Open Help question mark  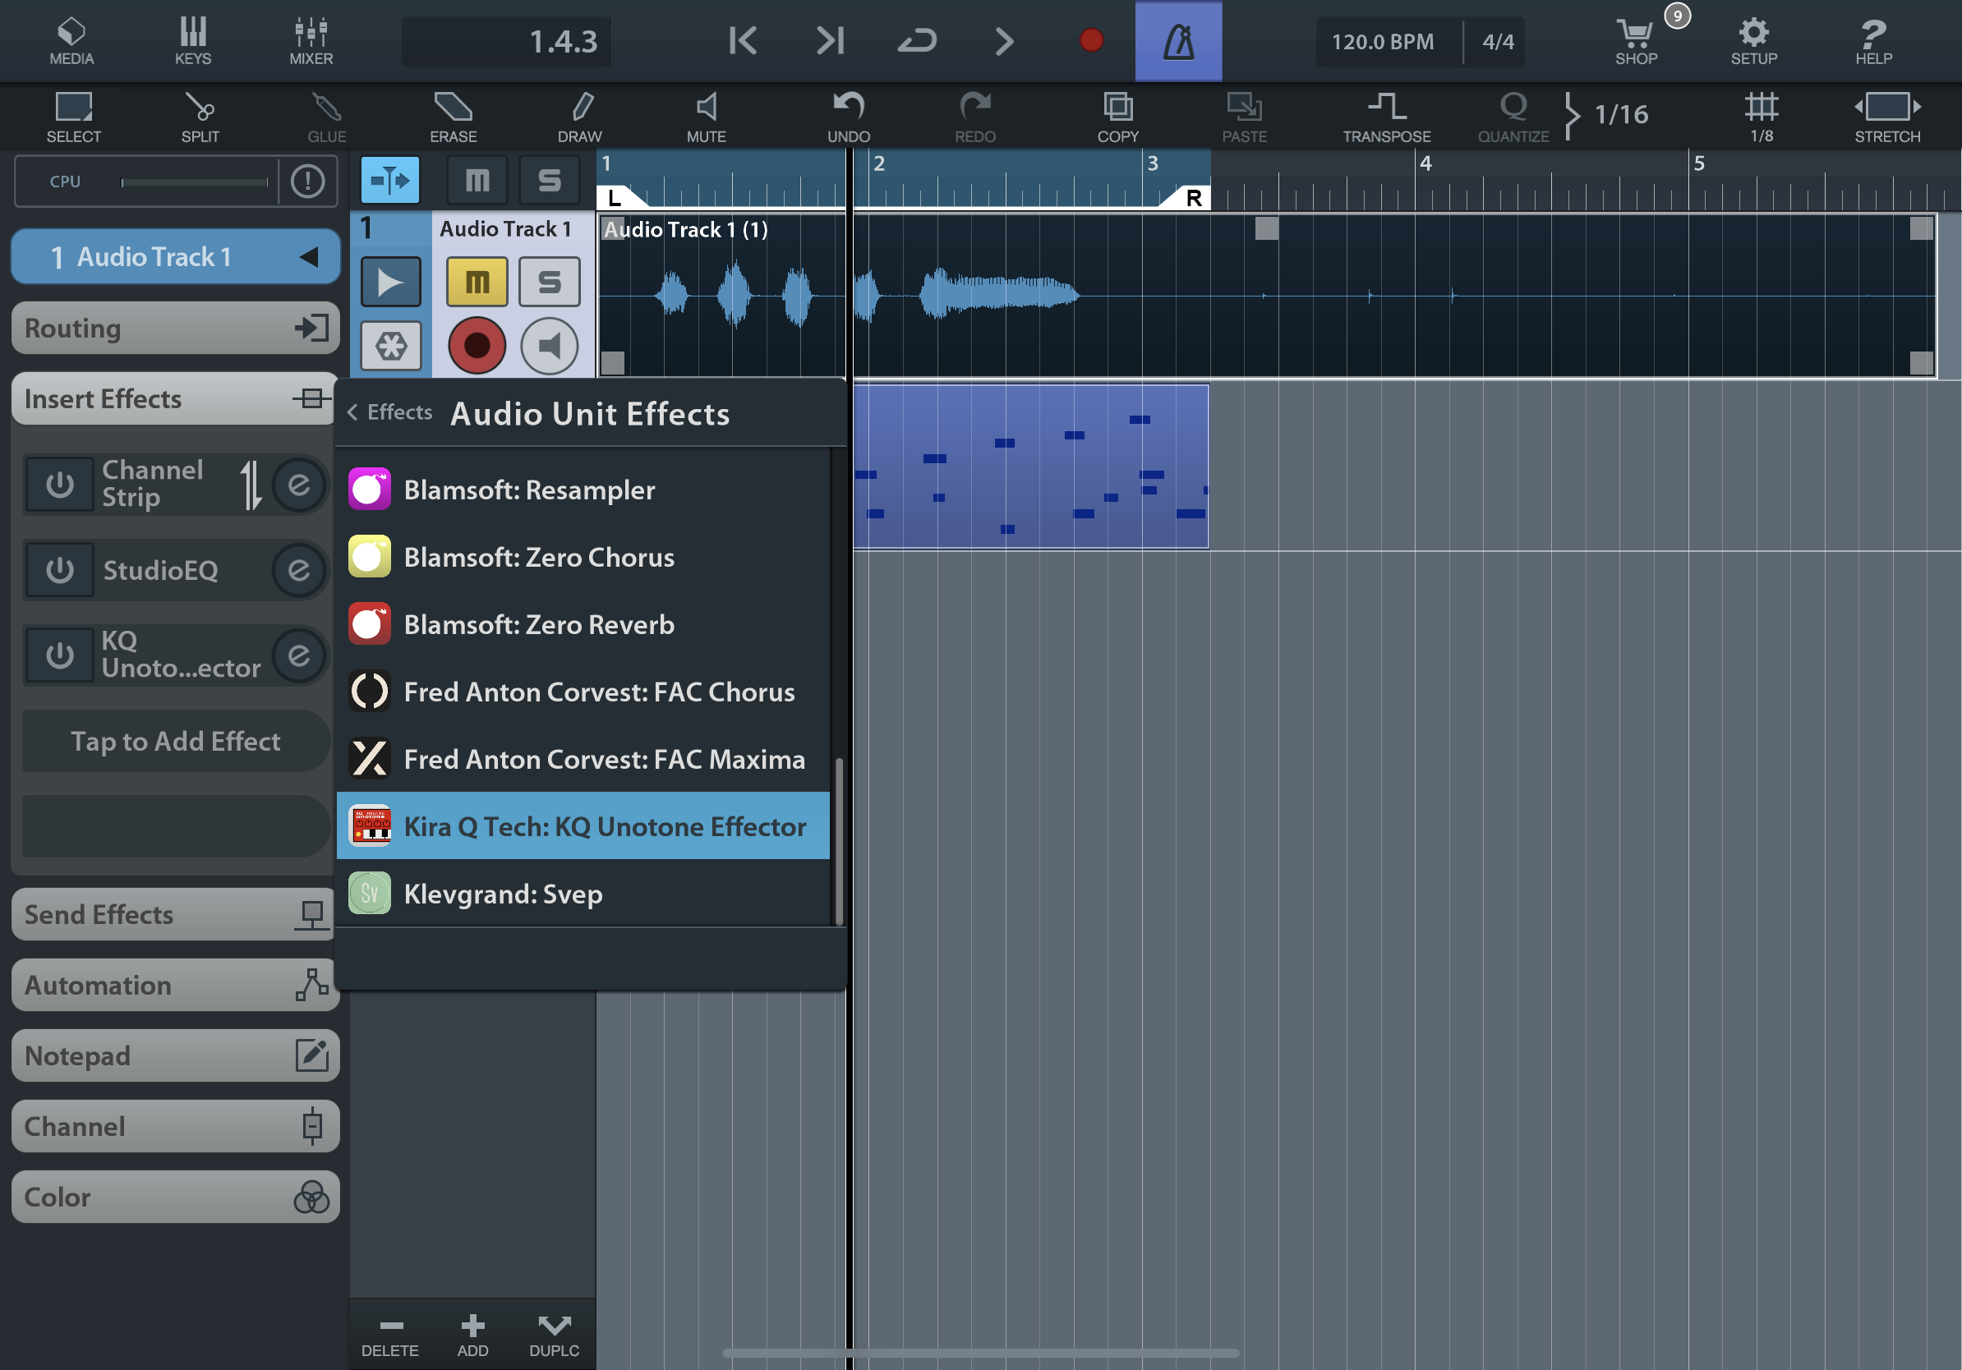(x=1873, y=40)
